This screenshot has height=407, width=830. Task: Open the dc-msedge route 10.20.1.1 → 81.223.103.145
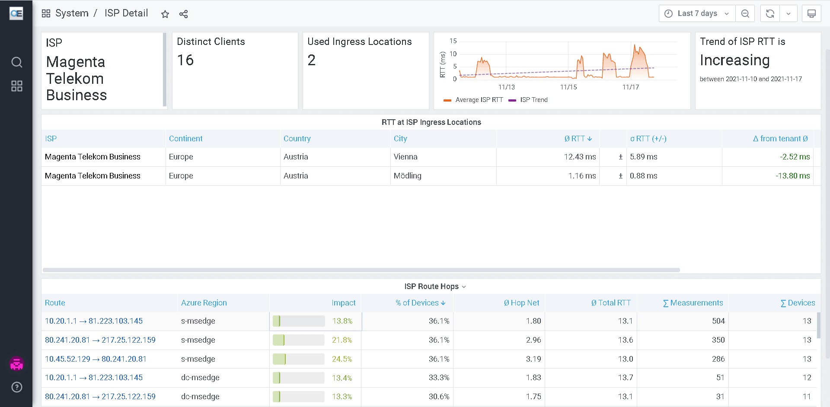point(94,378)
